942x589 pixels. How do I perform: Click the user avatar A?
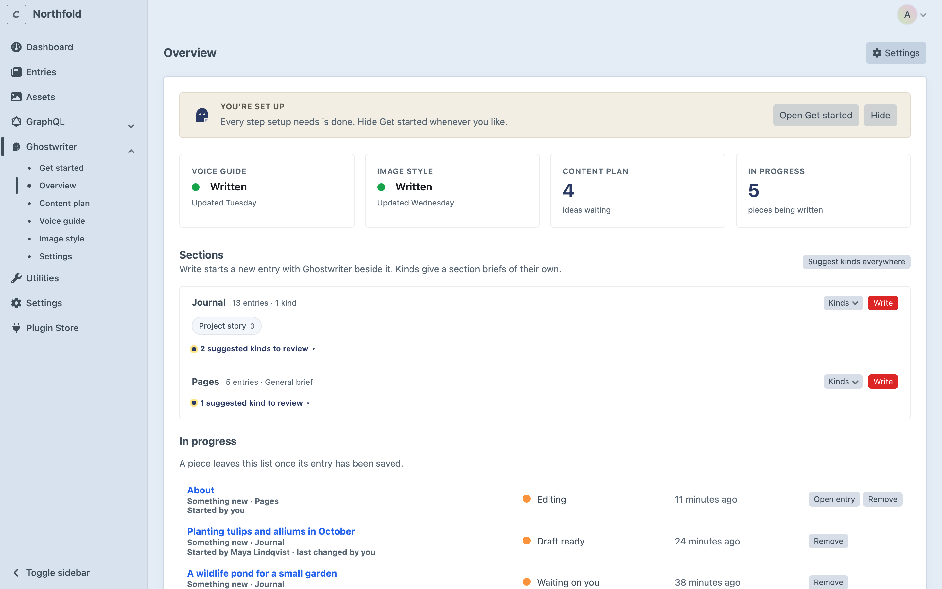(x=907, y=14)
